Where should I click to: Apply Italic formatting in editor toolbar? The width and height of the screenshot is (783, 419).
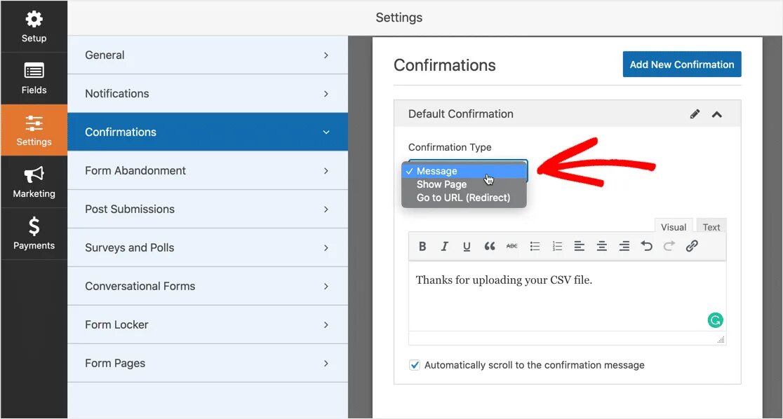(444, 246)
